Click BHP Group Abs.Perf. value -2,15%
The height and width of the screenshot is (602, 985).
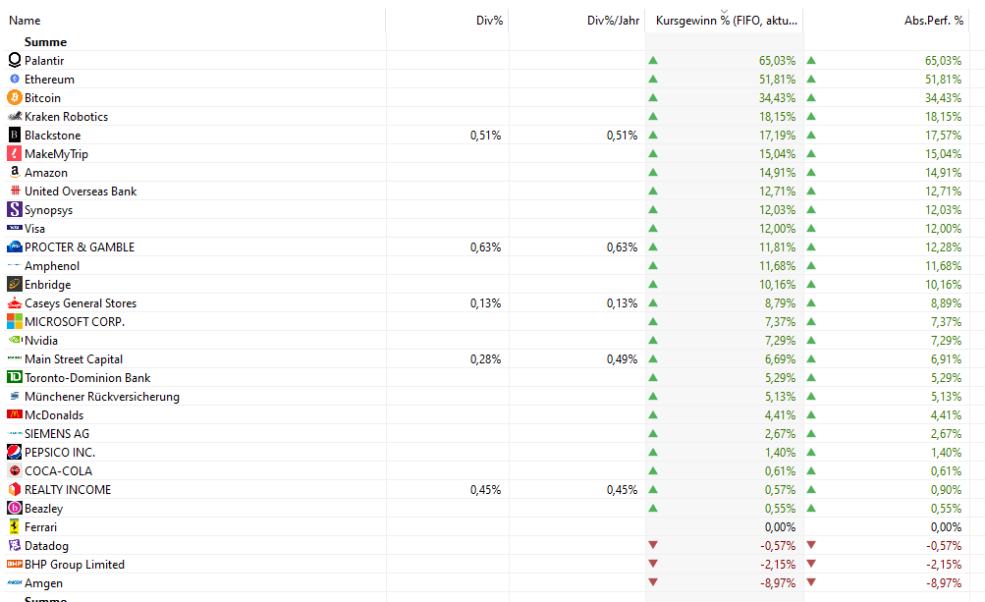point(944,565)
